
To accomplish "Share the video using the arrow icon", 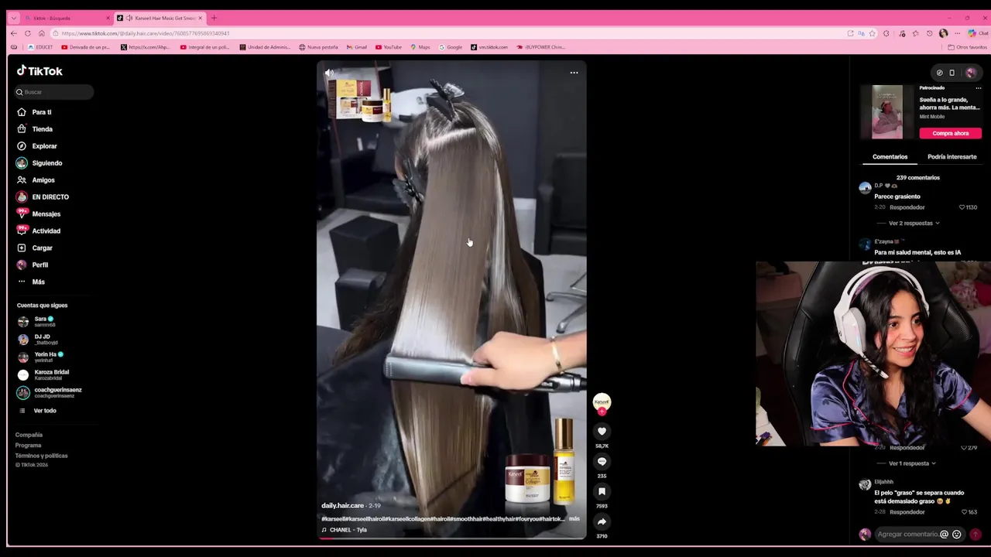I will 602,522.
